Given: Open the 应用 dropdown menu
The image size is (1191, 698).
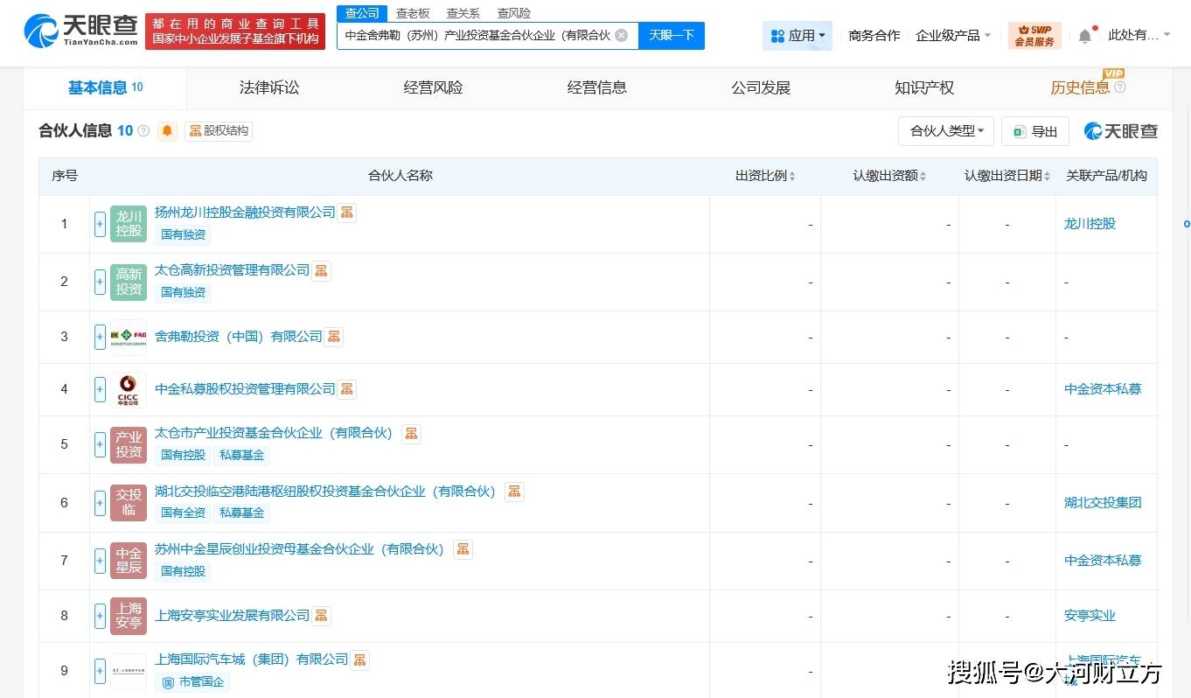Looking at the screenshot, I should (x=797, y=36).
